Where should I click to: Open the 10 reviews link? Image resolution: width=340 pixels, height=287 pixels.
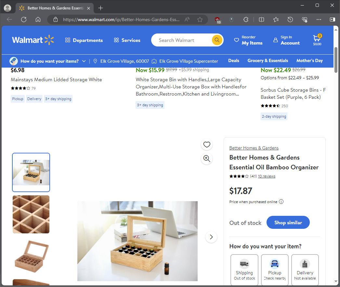(x=267, y=176)
